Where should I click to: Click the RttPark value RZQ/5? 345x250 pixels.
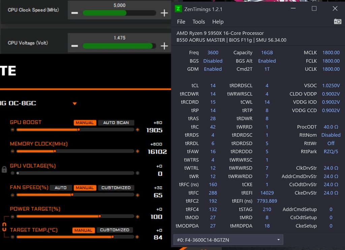(x=331, y=152)
